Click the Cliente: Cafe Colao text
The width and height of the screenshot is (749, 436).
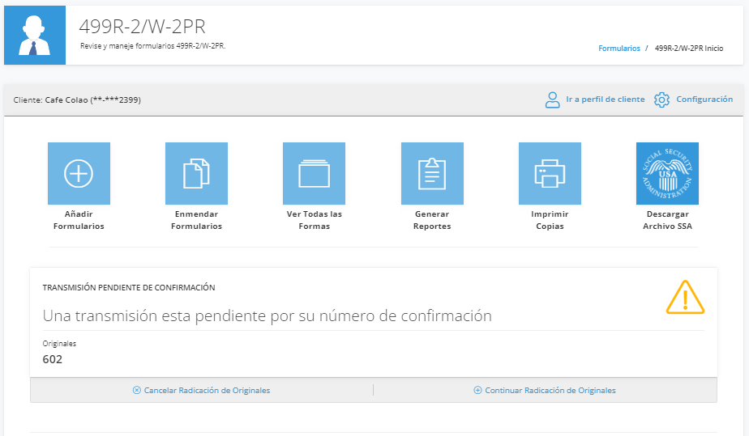77,100
